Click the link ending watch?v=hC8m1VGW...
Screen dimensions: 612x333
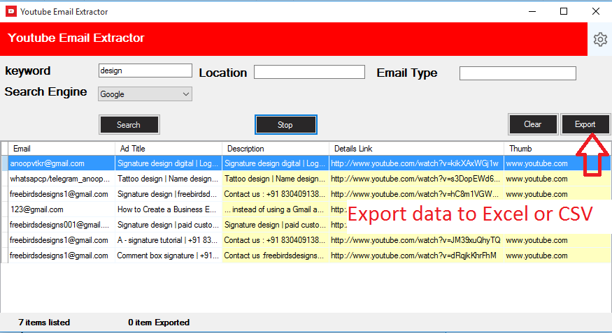[415, 194]
